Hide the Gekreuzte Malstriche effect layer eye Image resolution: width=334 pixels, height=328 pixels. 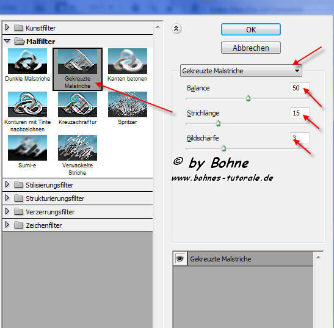(x=180, y=259)
